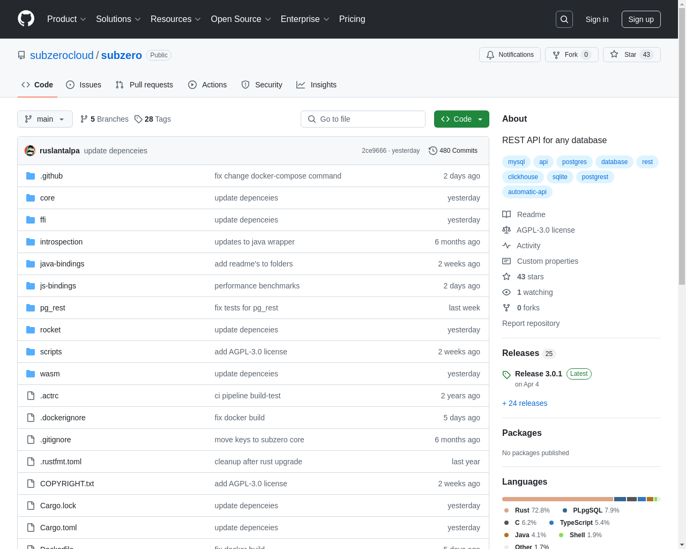Viewport: 686px width, 549px height.
Task: Click the history clock icon beside 480 Commits
Action: 433,151
